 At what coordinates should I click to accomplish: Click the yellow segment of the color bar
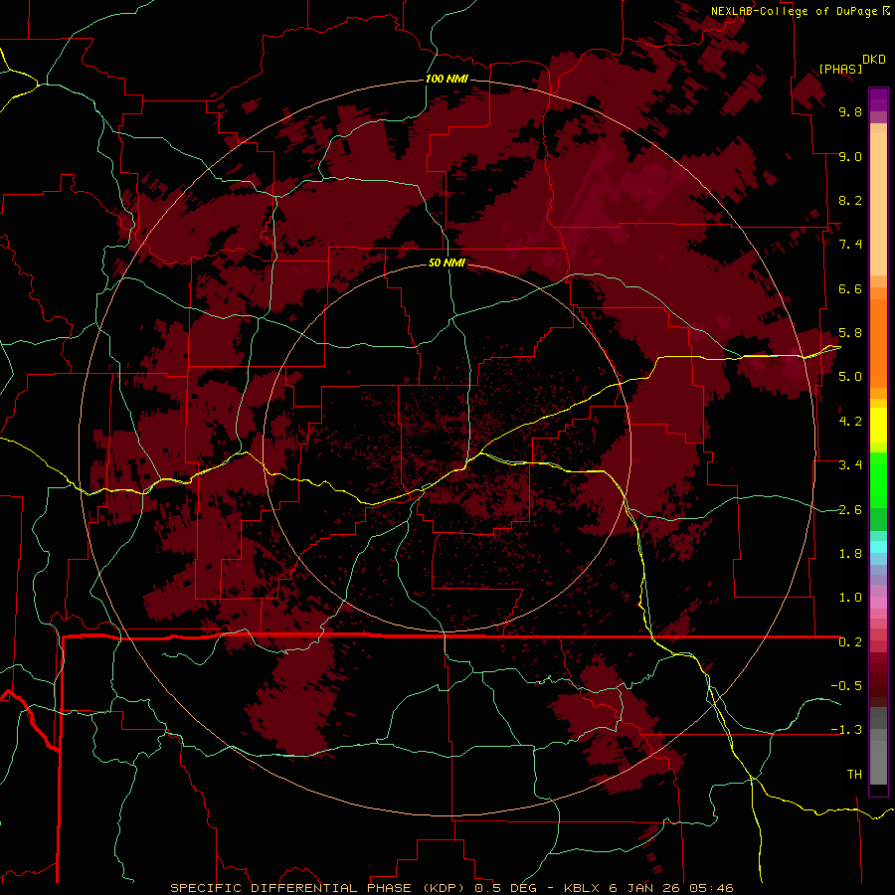pos(878,426)
